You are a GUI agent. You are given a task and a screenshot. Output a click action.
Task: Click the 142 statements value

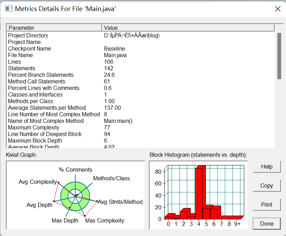point(108,68)
